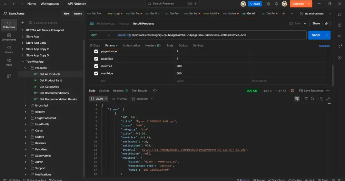Open the Collections sidebar panel
The width and height of the screenshot is (345, 181).
(9, 24)
